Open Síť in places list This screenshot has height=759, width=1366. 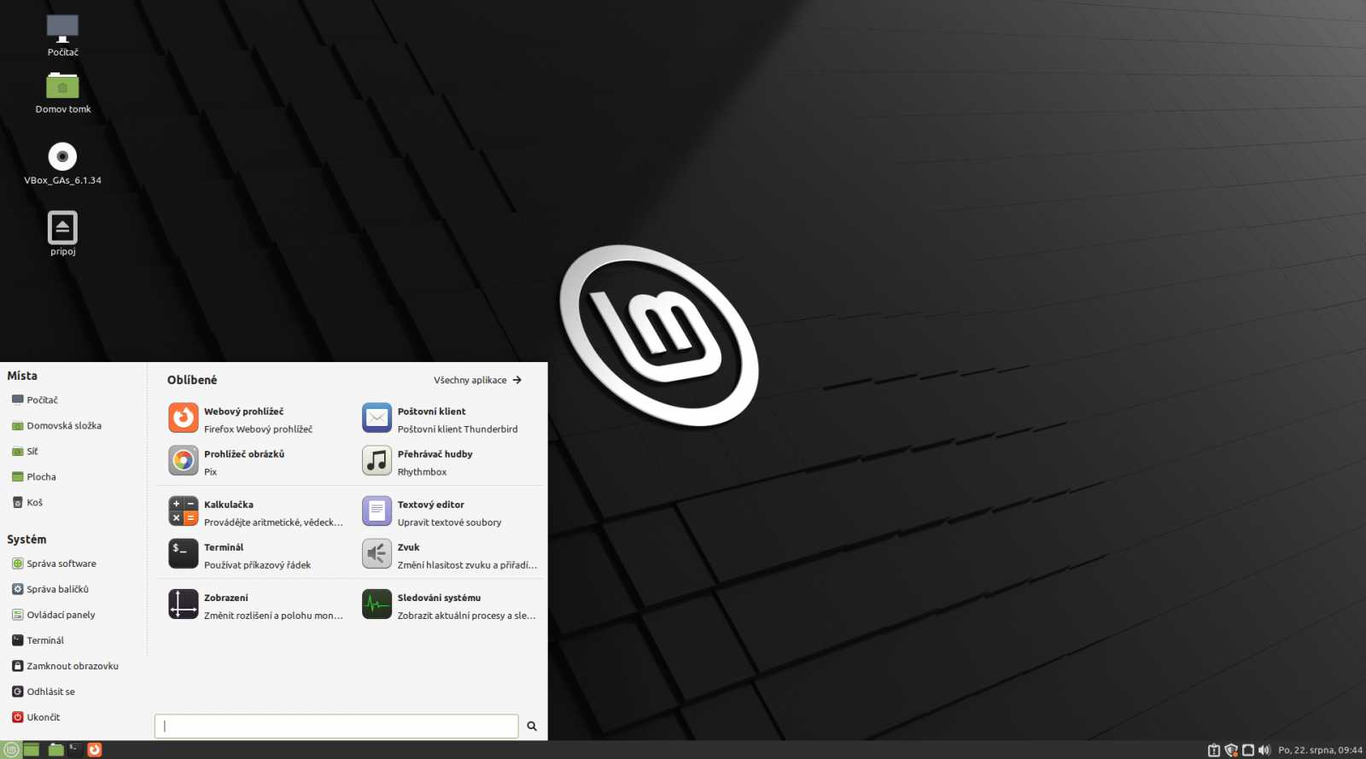click(x=25, y=451)
